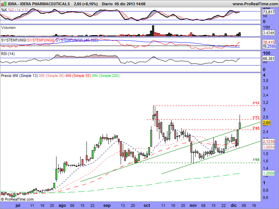Click the SYSTEMFUNGI indicator label
Screen dimensions: 279x209
pyautogui.click(x=14, y=40)
